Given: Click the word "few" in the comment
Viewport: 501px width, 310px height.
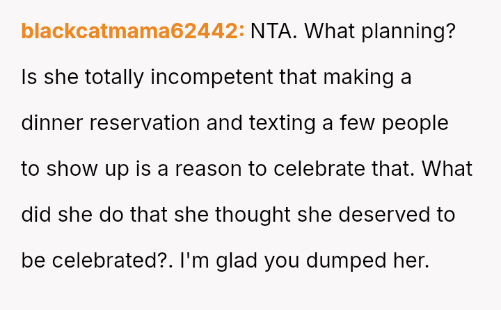Looking at the screenshot, I should (353, 123).
